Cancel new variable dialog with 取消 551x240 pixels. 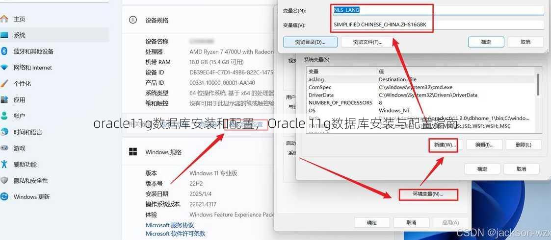pos(525,42)
